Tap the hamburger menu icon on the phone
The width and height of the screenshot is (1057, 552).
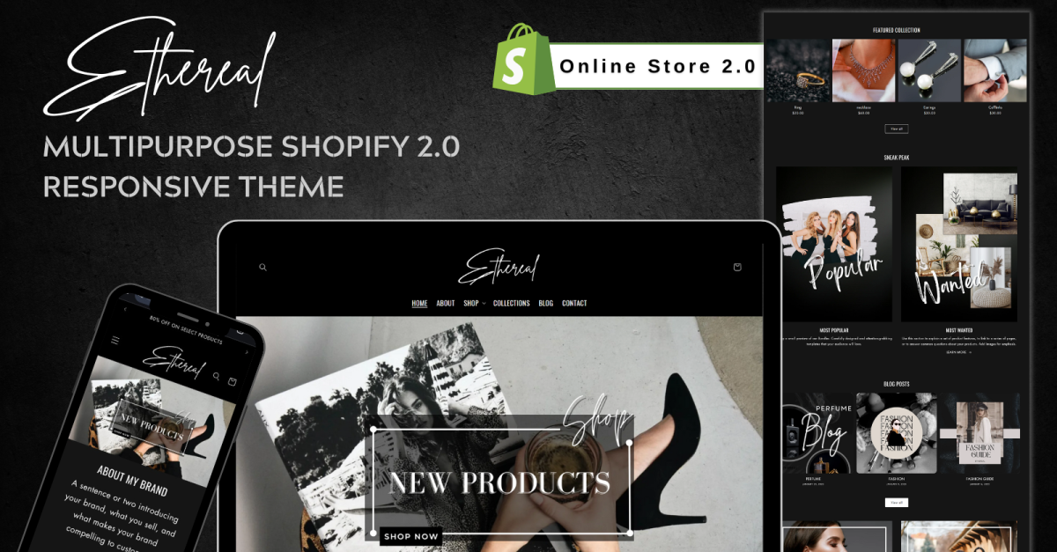115,340
